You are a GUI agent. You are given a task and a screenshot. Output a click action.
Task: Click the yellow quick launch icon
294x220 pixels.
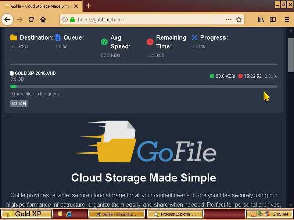click(x=60, y=214)
